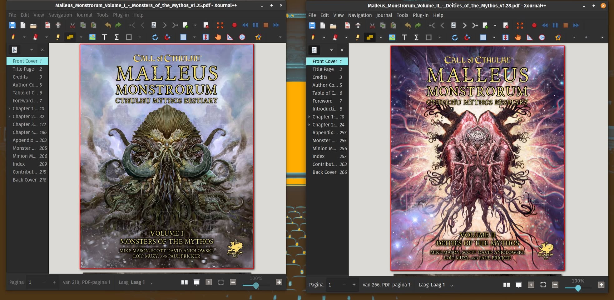Viewport: 614px width, 300px height.
Task: Toggle rotation snapping in Volume I window
Action: 155,37
